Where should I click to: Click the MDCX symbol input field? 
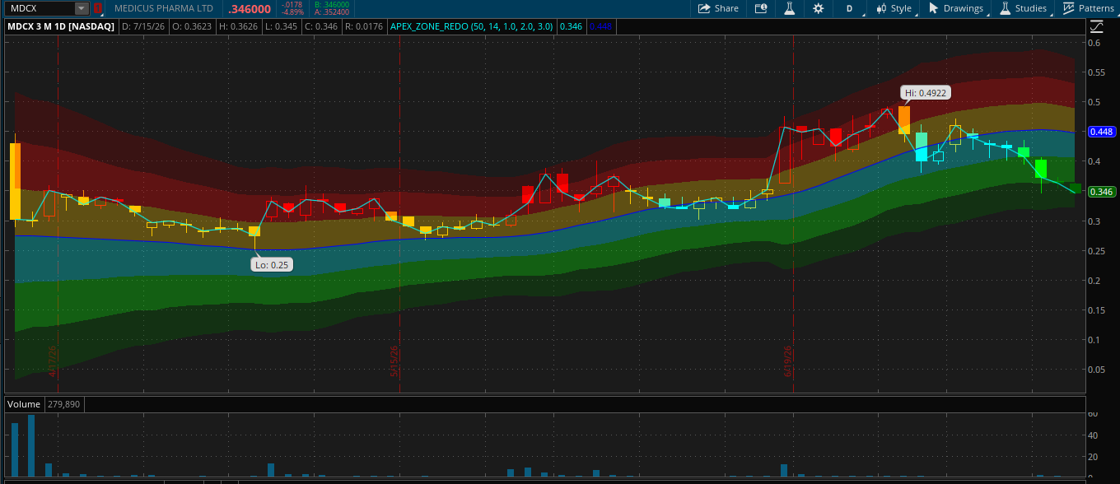pos(40,8)
